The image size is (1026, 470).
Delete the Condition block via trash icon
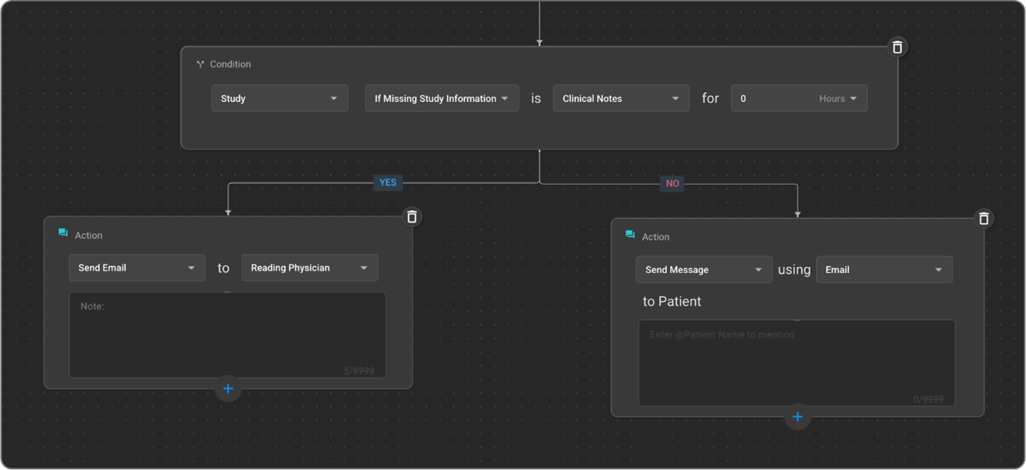897,47
